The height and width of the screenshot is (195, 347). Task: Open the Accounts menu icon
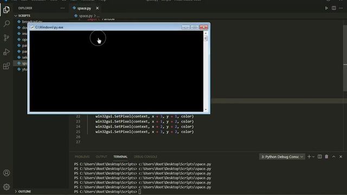click(x=7, y=173)
